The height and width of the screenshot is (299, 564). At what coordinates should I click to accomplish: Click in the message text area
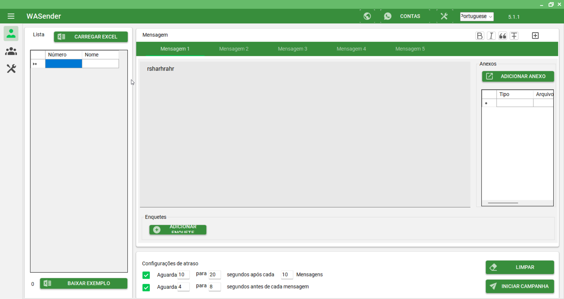(305, 134)
